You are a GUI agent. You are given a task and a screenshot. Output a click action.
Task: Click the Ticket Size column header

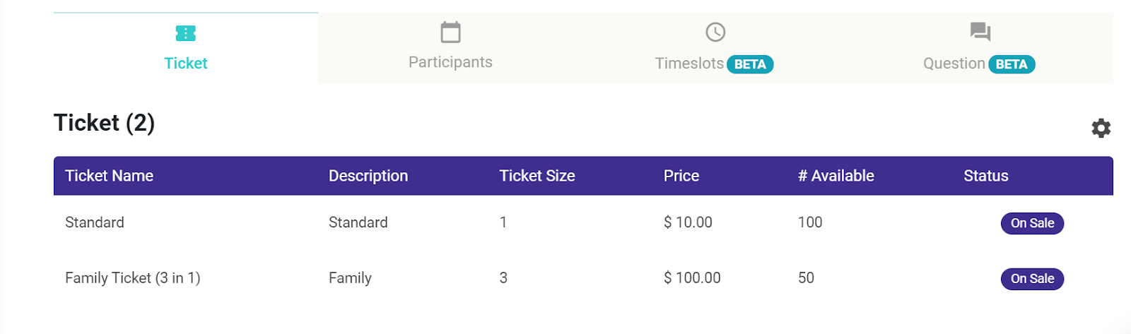537,176
